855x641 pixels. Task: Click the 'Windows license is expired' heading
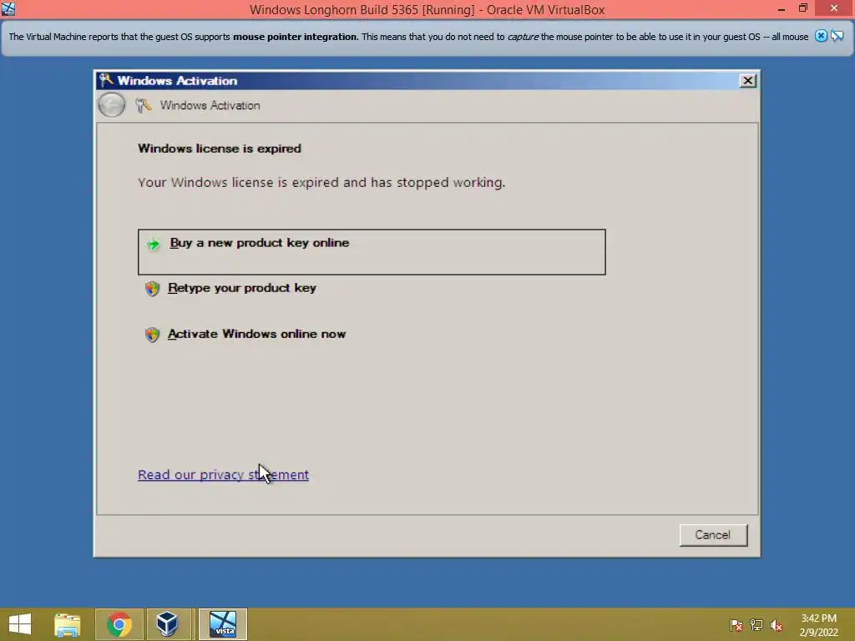coord(220,149)
